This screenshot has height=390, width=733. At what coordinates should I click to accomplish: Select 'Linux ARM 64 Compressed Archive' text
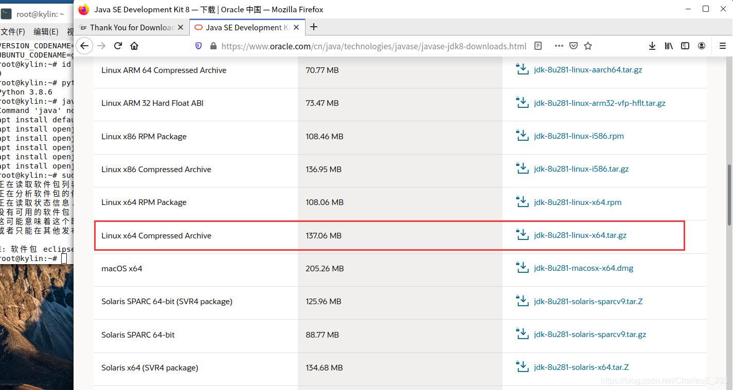[164, 70]
